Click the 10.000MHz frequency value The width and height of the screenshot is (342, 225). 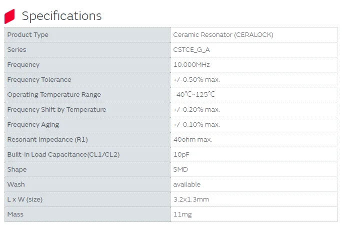pos(191,65)
